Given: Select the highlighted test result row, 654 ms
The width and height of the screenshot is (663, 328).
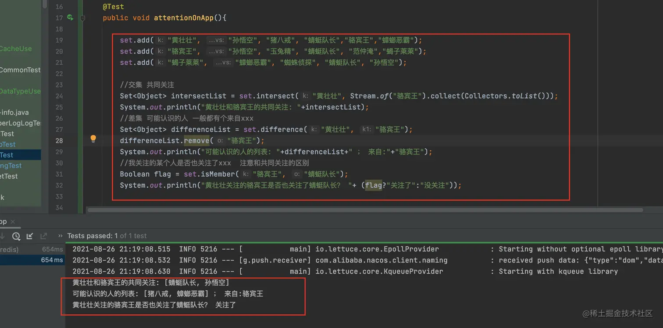Looking at the screenshot, I should pos(32,260).
